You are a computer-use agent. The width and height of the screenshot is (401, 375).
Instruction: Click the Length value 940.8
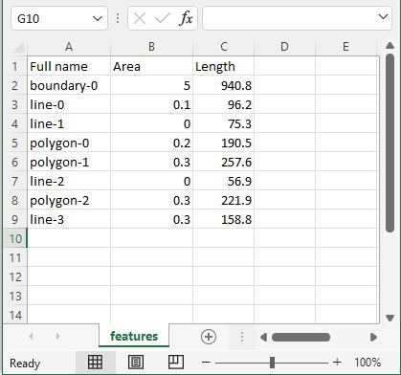click(224, 85)
